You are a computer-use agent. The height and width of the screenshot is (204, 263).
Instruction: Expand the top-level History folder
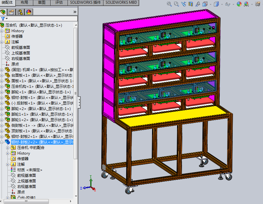(2, 31)
